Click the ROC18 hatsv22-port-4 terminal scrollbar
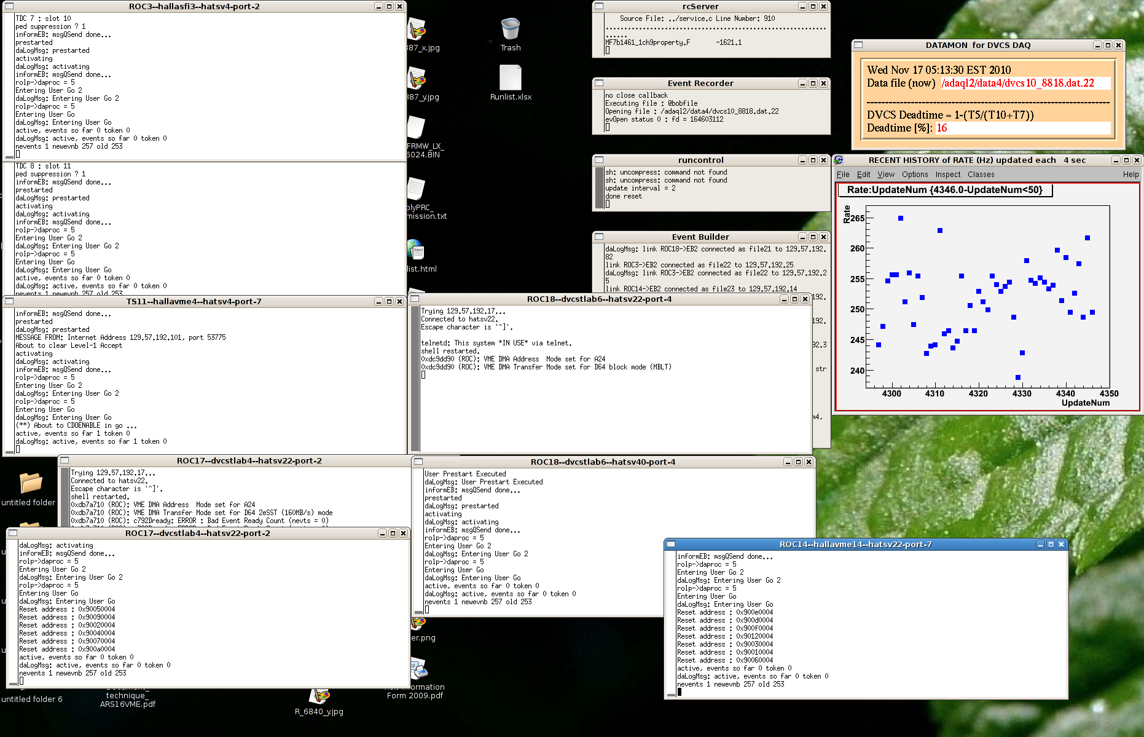Image resolution: width=1144 pixels, height=737 pixels. [x=415, y=379]
